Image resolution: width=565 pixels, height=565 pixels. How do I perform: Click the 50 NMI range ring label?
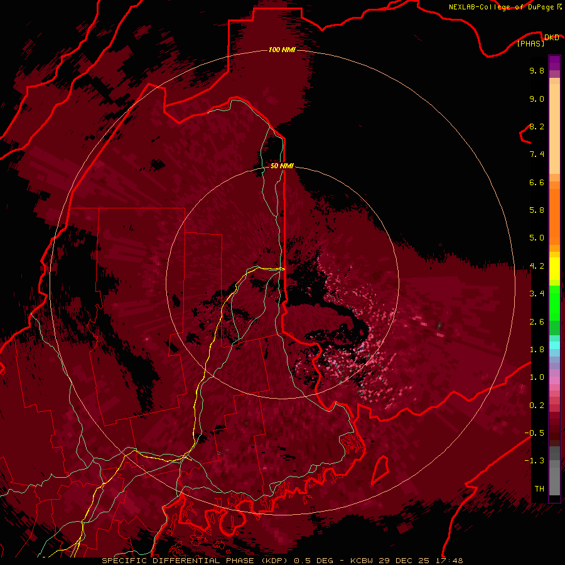282,166
